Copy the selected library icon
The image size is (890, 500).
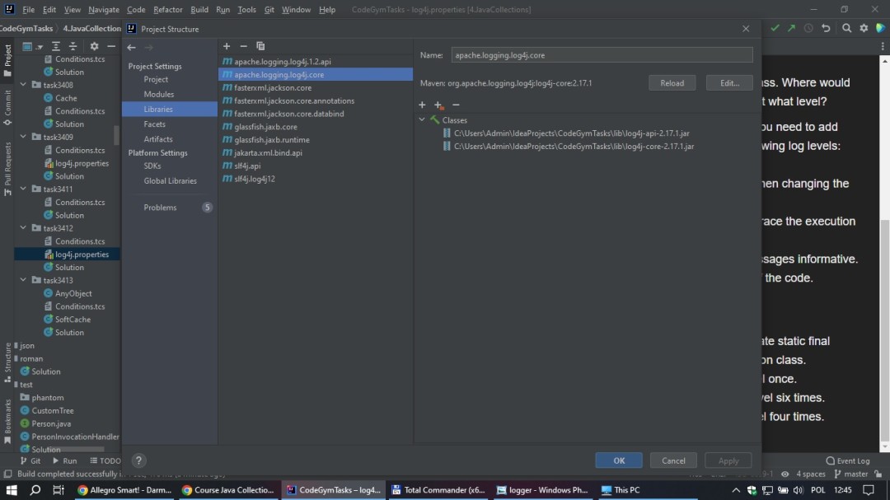pyautogui.click(x=260, y=46)
